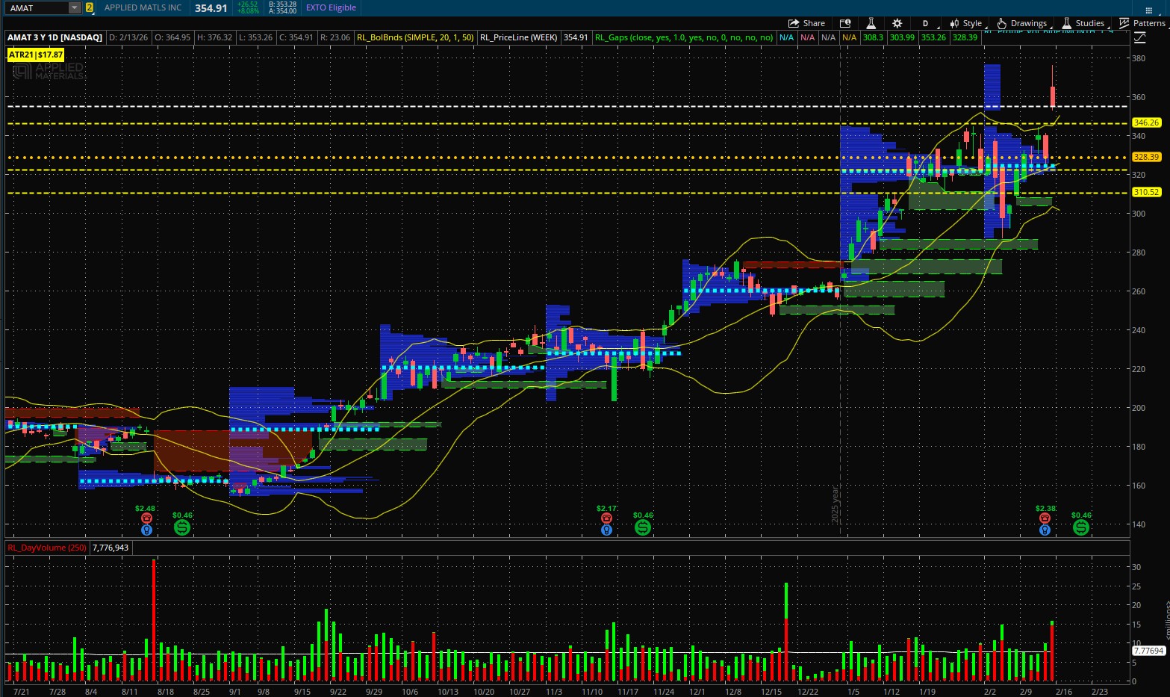Click the RL_DayVolume (250) study label
This screenshot has height=697, width=1170.
tap(46, 548)
